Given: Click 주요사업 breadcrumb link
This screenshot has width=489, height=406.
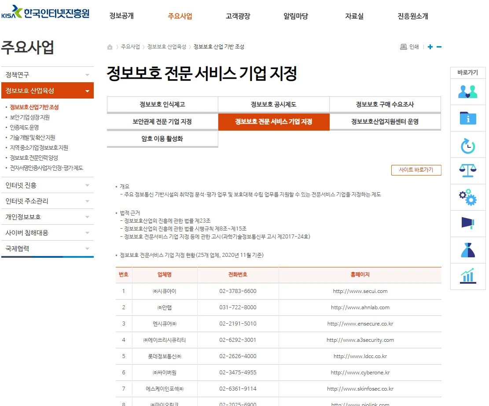Looking at the screenshot, I should [x=130, y=47].
